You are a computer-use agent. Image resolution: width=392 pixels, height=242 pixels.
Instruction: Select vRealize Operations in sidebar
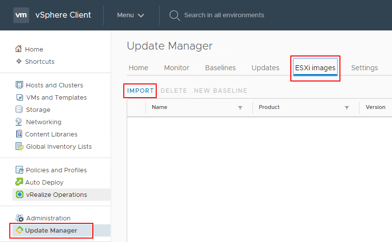click(56, 194)
